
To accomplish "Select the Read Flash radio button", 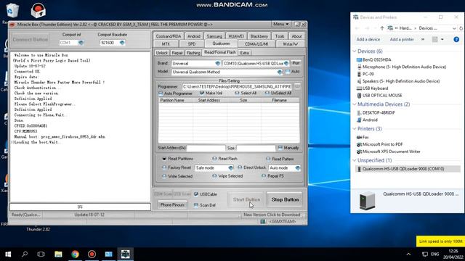I will click(214, 159).
